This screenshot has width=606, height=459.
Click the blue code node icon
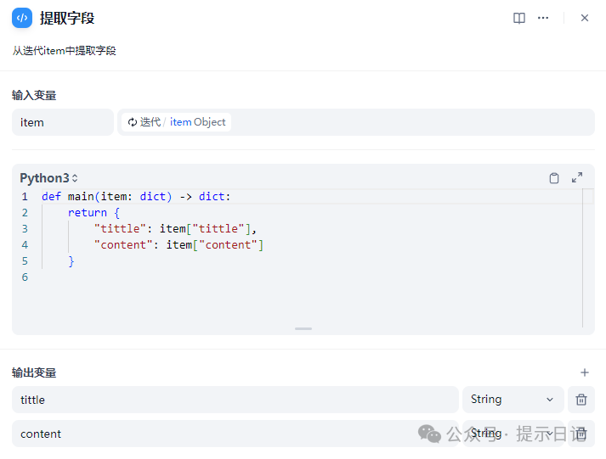[x=22, y=18]
